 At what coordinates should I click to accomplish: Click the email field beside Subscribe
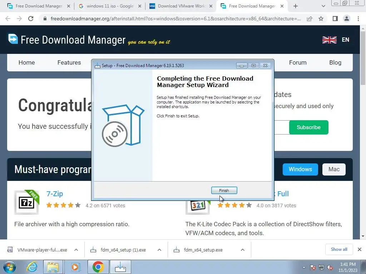tap(282, 127)
